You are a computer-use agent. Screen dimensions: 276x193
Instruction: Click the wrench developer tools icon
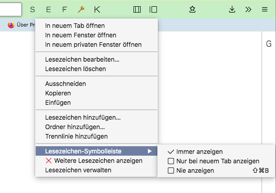pyautogui.click(x=81, y=9)
